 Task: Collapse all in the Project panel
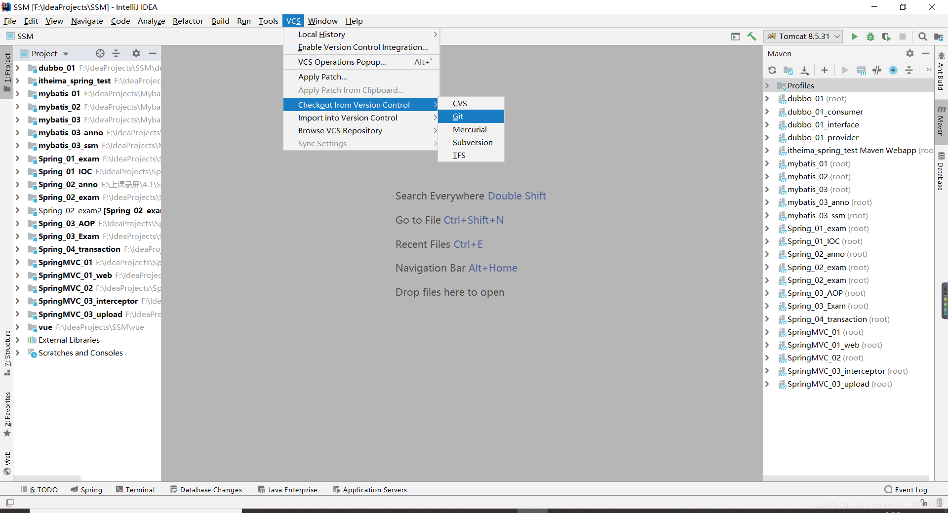[x=116, y=53]
